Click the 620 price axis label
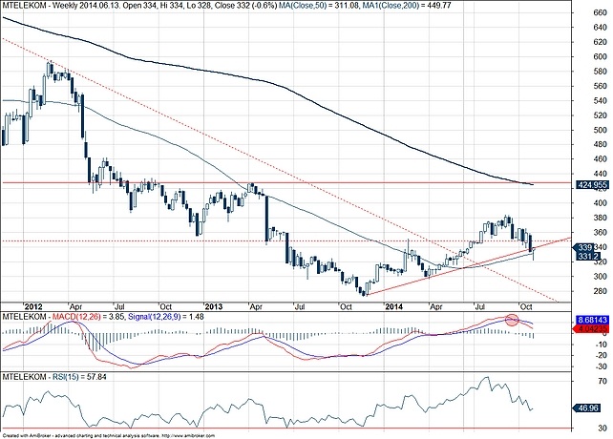 click(x=600, y=42)
